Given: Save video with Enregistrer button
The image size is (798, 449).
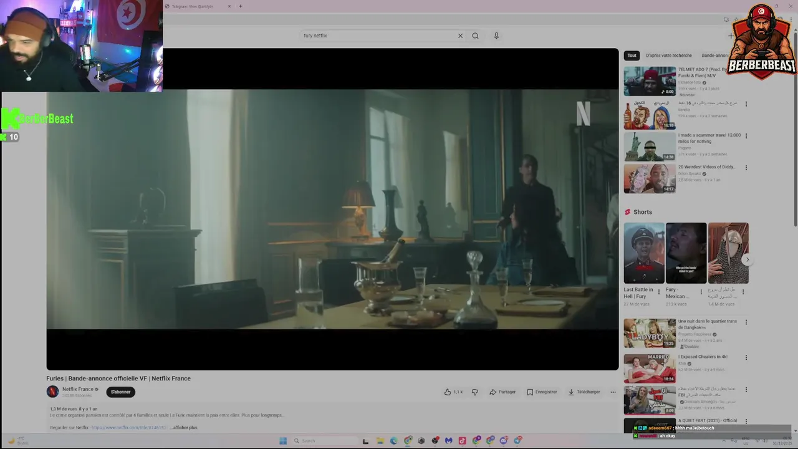Looking at the screenshot, I should click(x=542, y=392).
